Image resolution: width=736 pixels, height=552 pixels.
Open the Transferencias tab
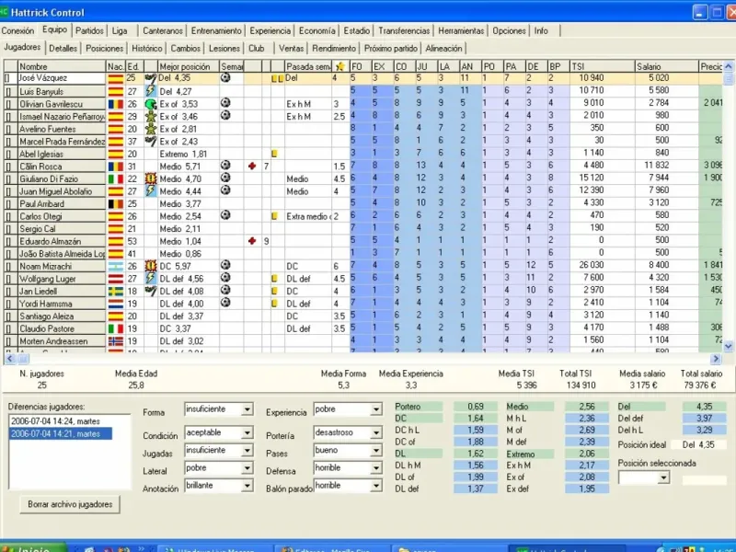click(x=404, y=30)
